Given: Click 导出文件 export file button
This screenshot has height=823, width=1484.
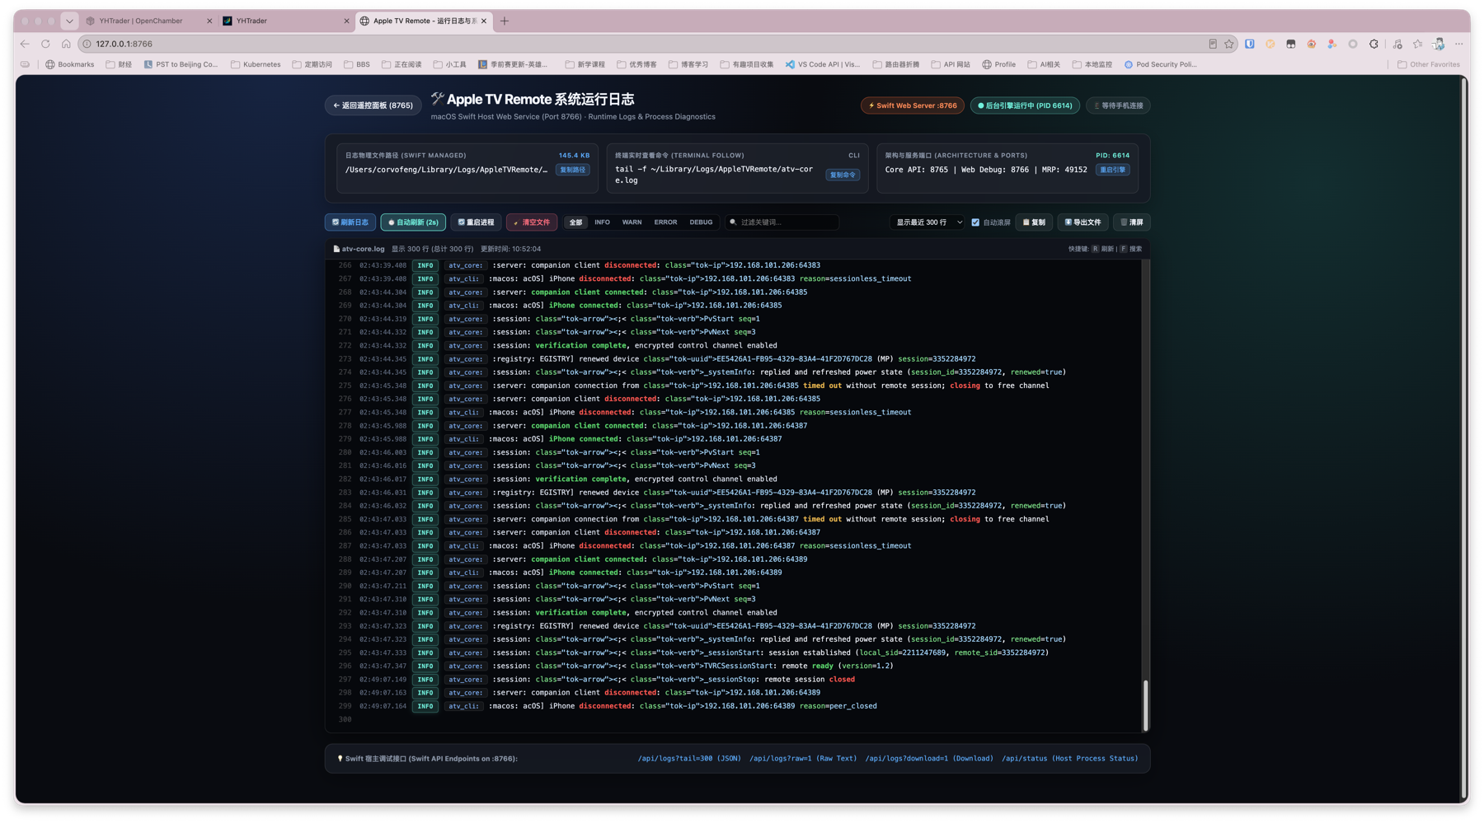Looking at the screenshot, I should pos(1082,222).
